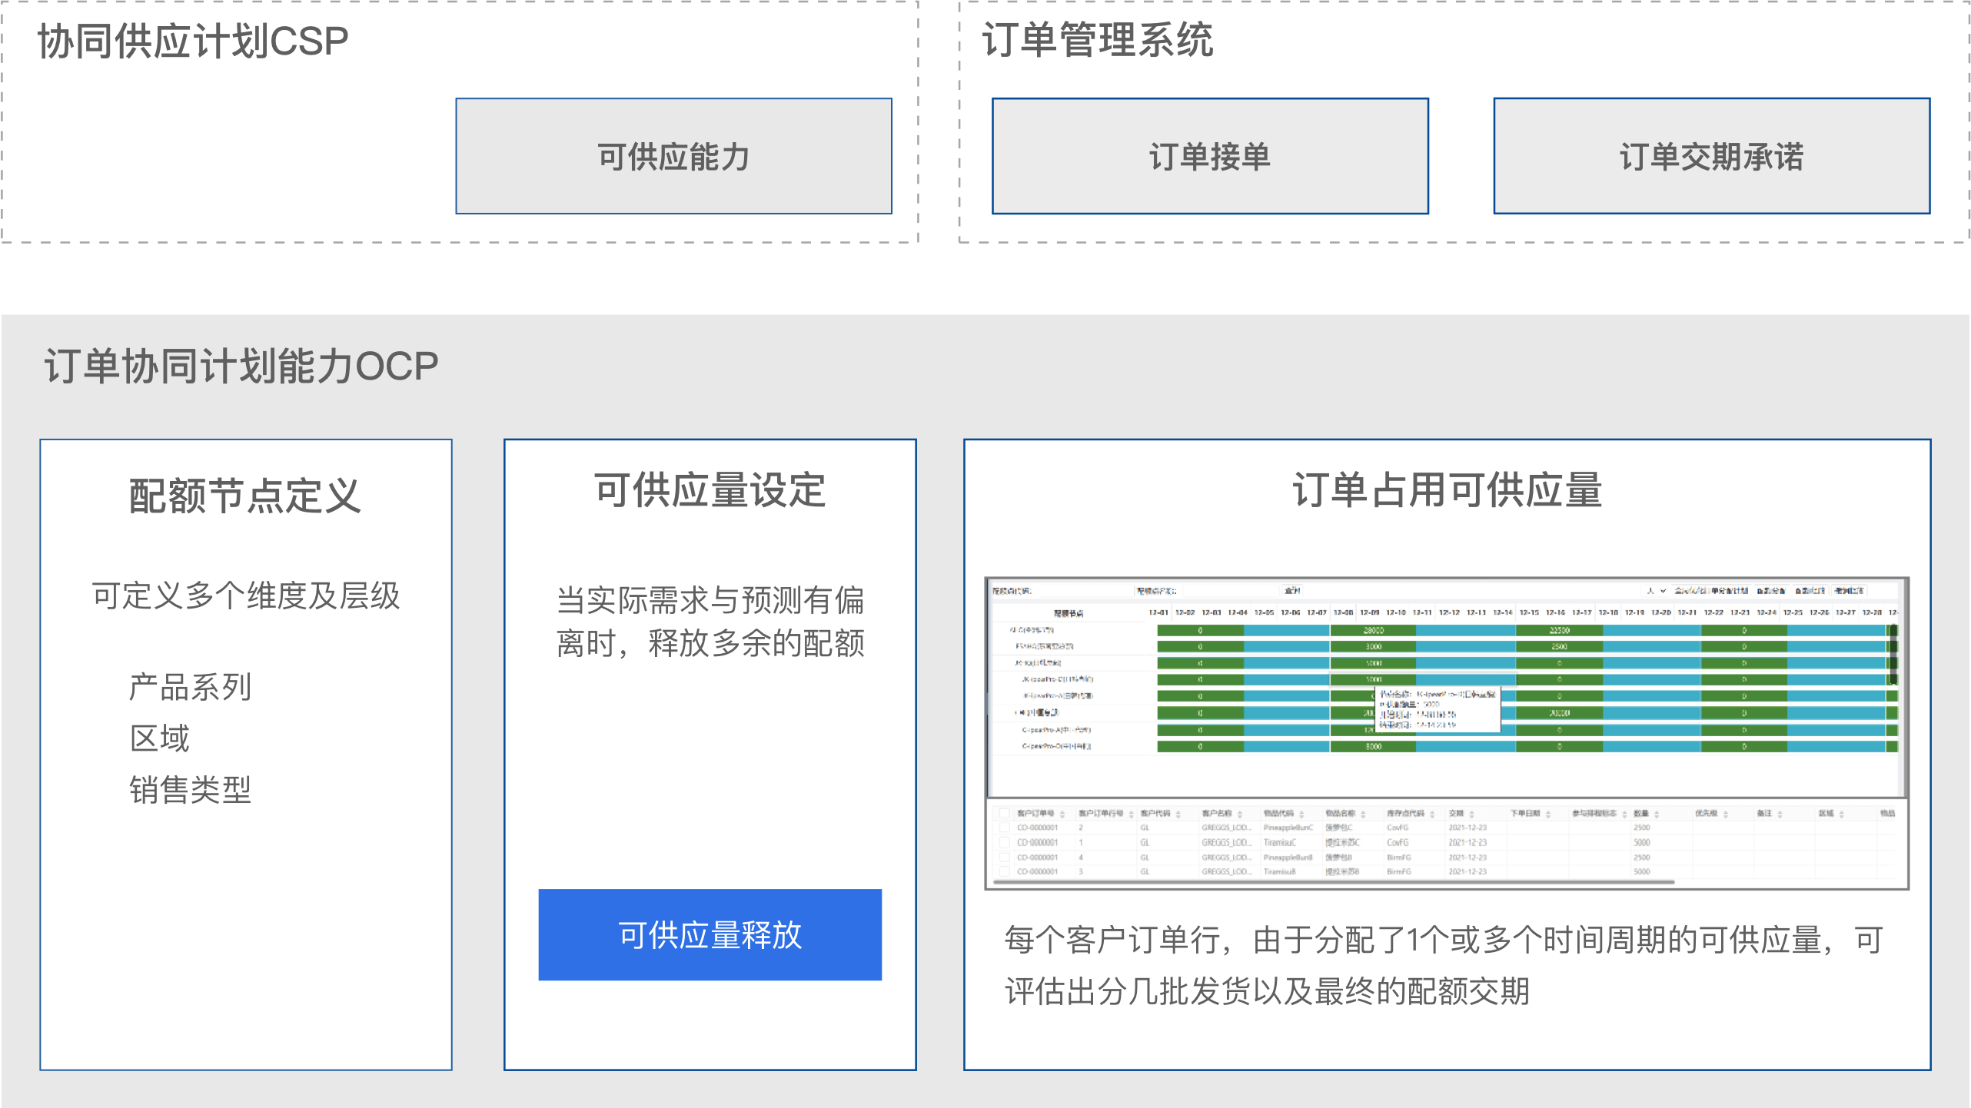
Task: Sort the 客户名称 column
Action: pos(1239,814)
